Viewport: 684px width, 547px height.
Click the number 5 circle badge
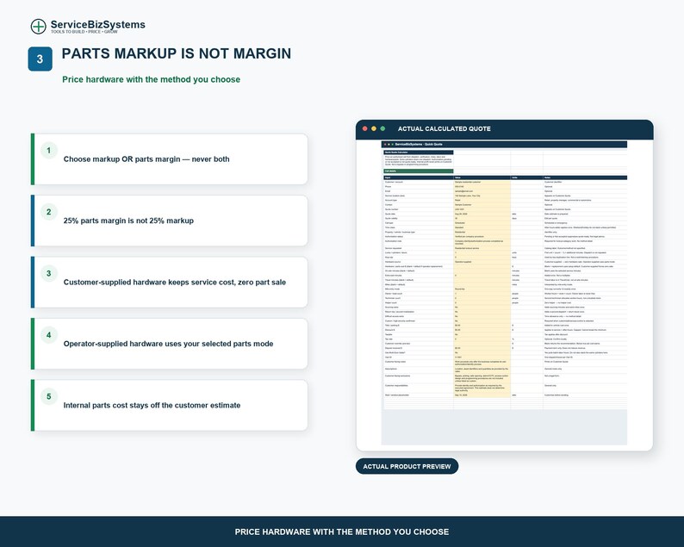pyautogui.click(x=49, y=396)
